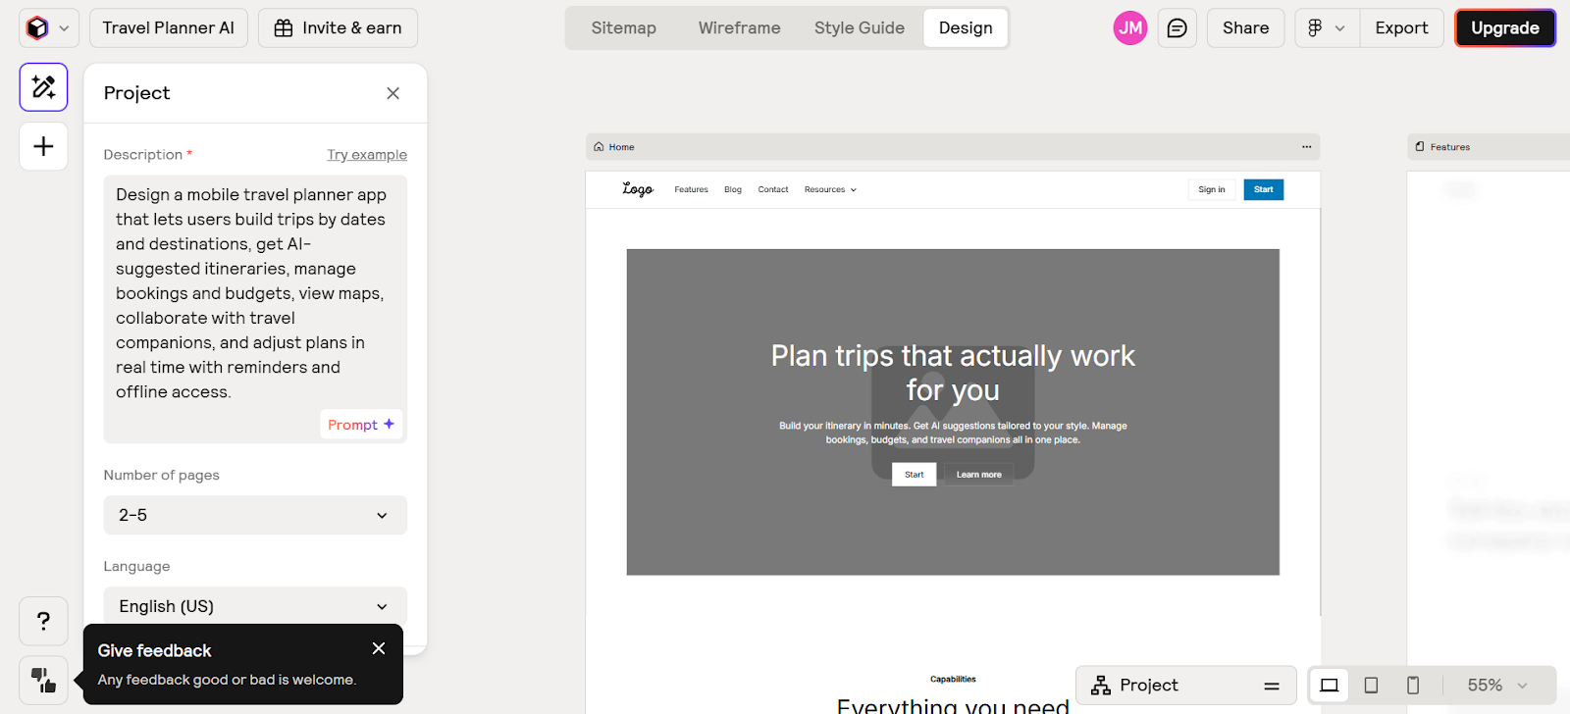The width and height of the screenshot is (1570, 714).
Task: Click the Invite & earn button
Action: 338,28
